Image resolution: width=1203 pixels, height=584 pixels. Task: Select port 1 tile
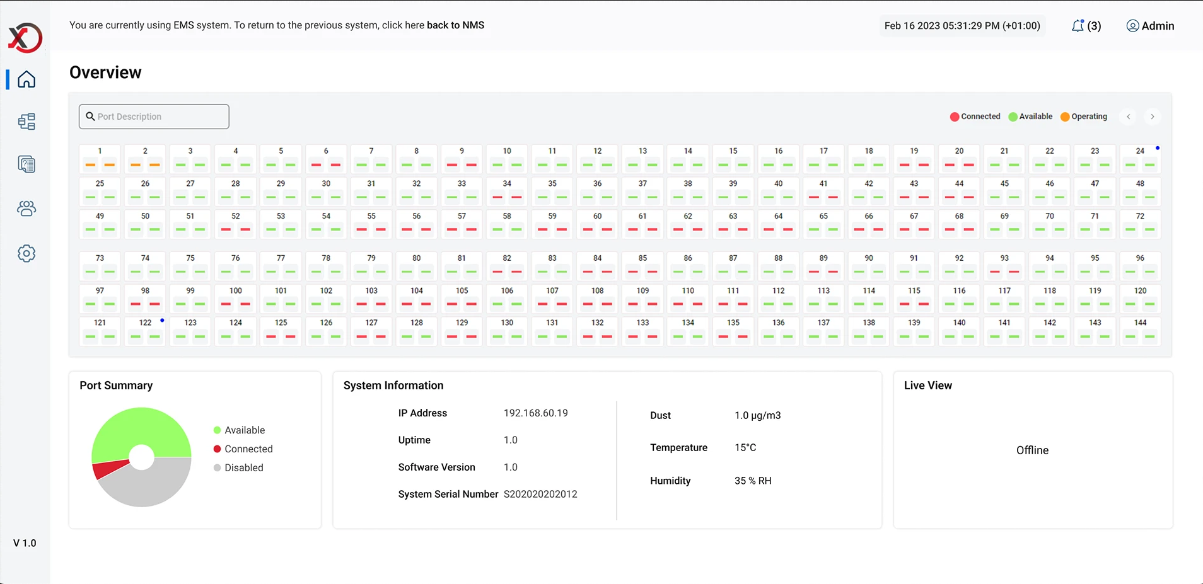coord(100,158)
